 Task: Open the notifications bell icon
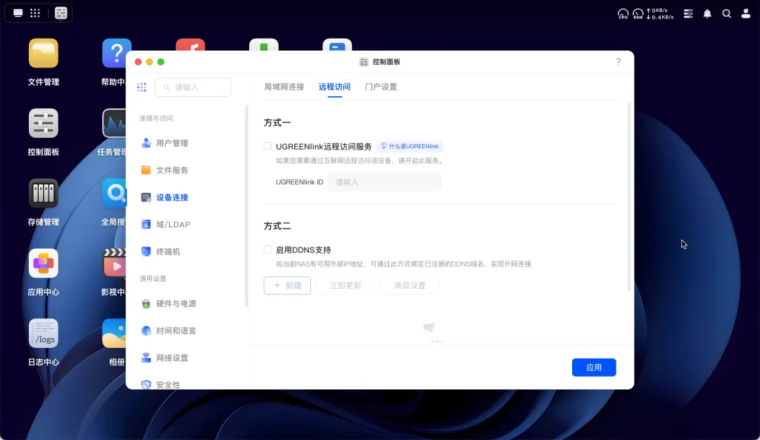click(707, 13)
